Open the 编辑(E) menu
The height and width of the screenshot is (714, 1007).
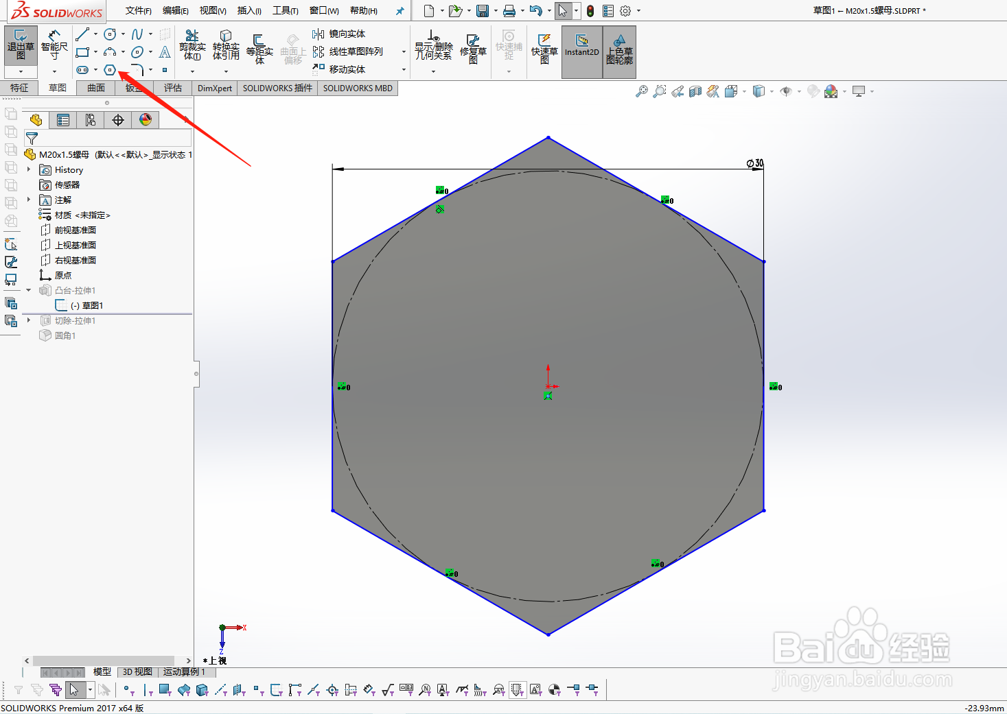coord(176,11)
